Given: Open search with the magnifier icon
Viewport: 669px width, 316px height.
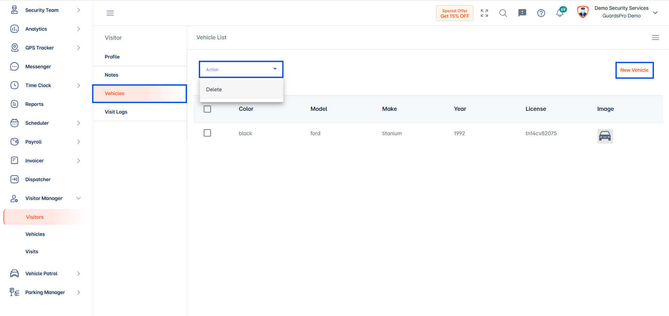Looking at the screenshot, I should 503,13.
